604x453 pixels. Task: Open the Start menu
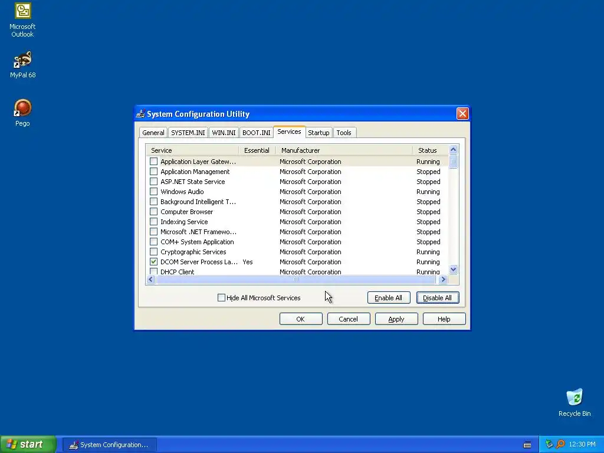tap(28, 444)
